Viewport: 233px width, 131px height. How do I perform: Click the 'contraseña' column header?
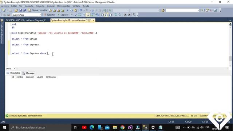pyautogui.click(x=51, y=77)
